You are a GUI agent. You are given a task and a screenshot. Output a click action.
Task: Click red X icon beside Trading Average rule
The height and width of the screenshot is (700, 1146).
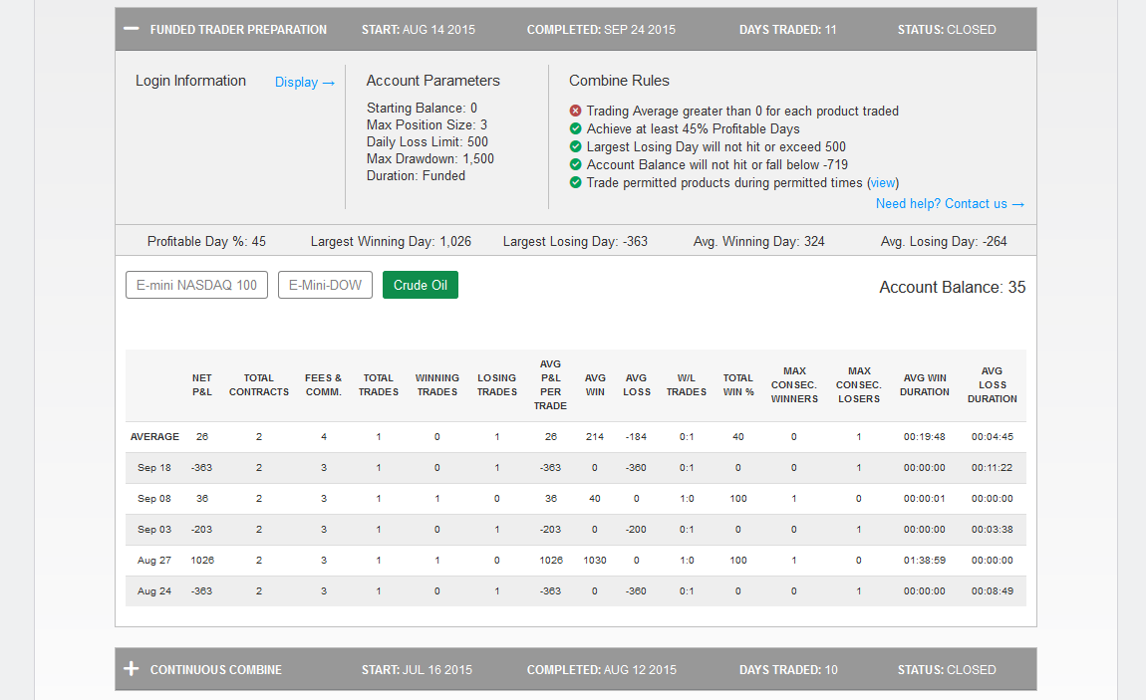(575, 111)
